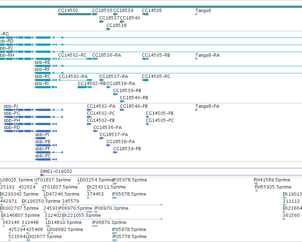The height and width of the screenshot is (242, 302).
Task: Select EST LD47246.5prime
Action: (x=45, y=198)
